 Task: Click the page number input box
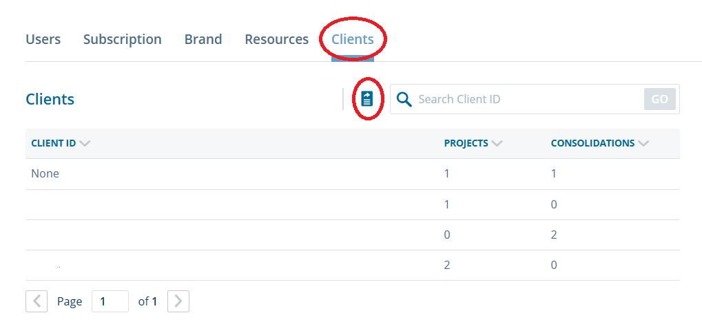[110, 301]
